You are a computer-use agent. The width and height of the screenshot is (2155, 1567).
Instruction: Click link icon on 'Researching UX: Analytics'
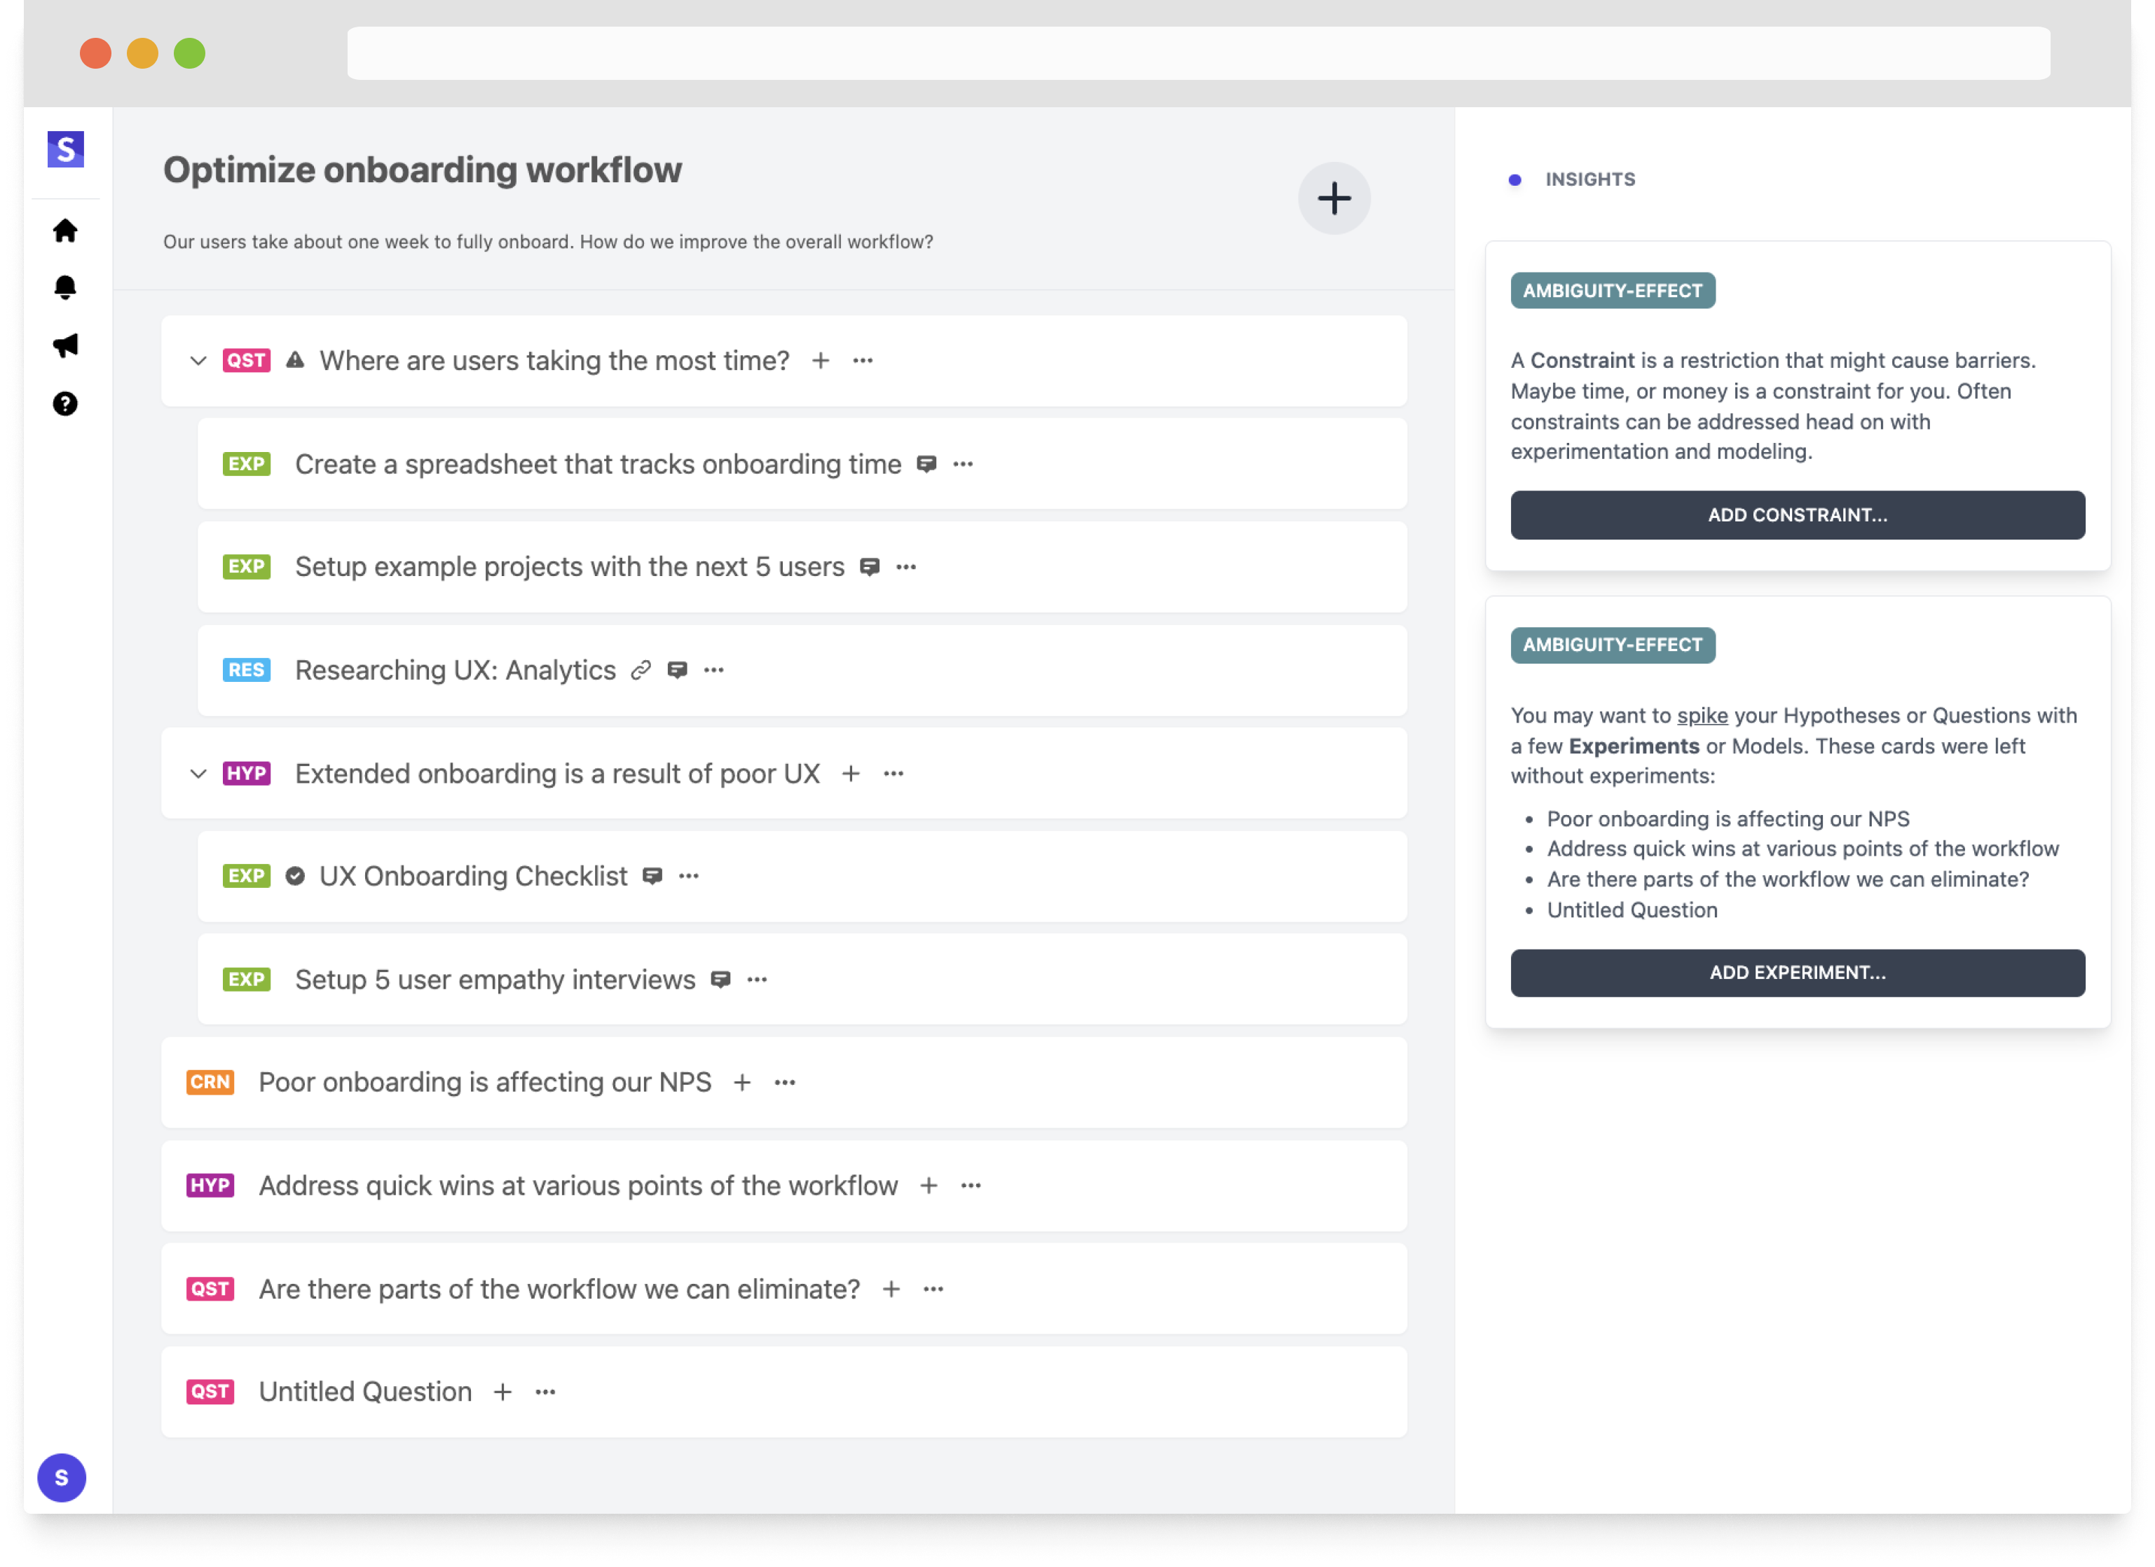(641, 670)
